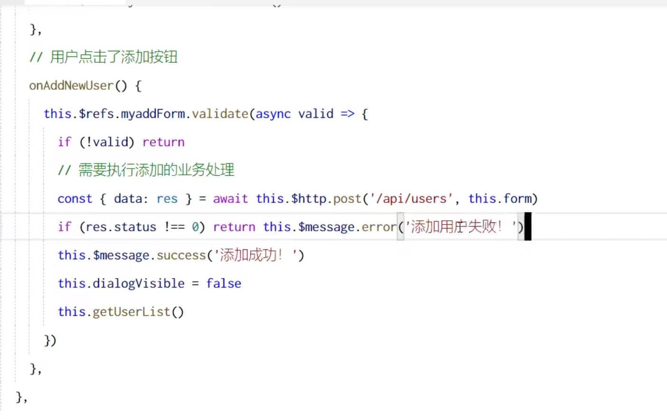Click the editor gutter beside the highlighted line
Screen dimensions: 667x419
click(10, 227)
